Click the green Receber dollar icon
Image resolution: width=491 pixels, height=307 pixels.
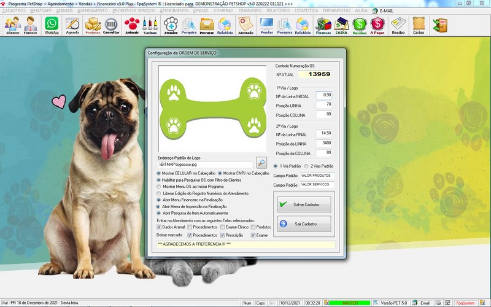coord(360,25)
